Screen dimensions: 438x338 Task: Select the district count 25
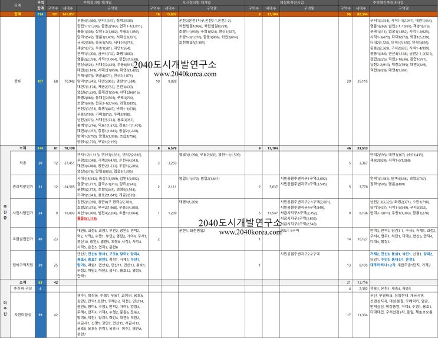(x=56, y=265)
